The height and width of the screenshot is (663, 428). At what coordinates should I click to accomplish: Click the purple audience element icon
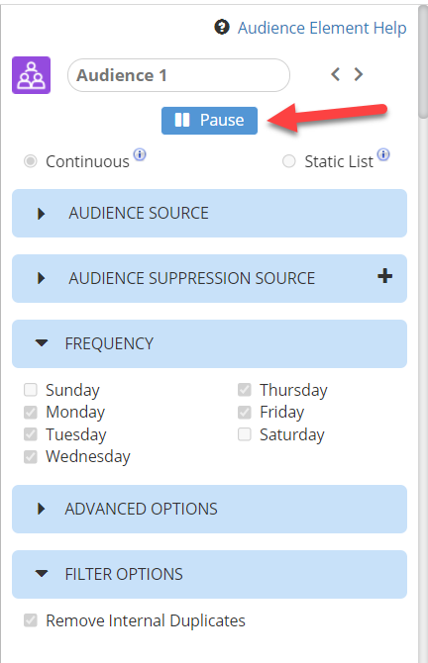[31, 75]
